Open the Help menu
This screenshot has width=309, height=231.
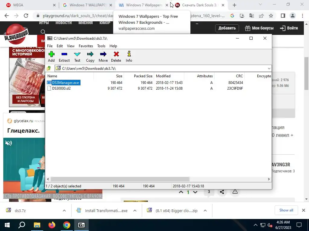113,46
